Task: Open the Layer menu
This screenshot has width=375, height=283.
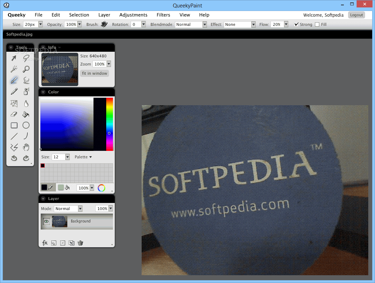Action: 104,15
